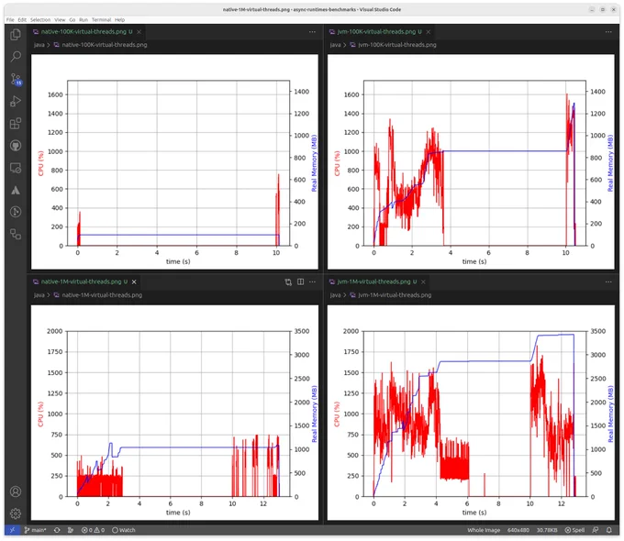Close the native-1M-virtual-threads.png tab
The height and width of the screenshot is (541, 624).
click(x=134, y=282)
